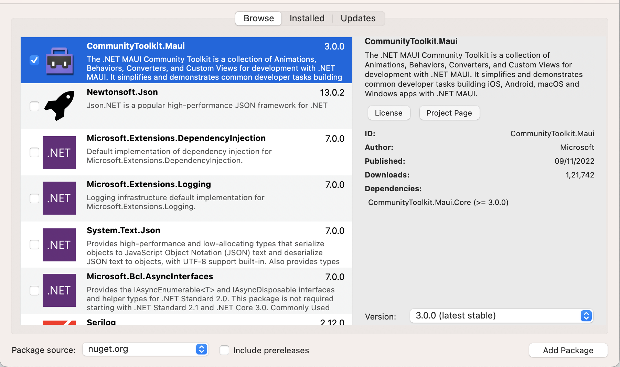Uncheck the CommunityToolkit.Maui package checkbox
Image resolution: width=620 pixels, height=367 pixels.
coord(34,60)
